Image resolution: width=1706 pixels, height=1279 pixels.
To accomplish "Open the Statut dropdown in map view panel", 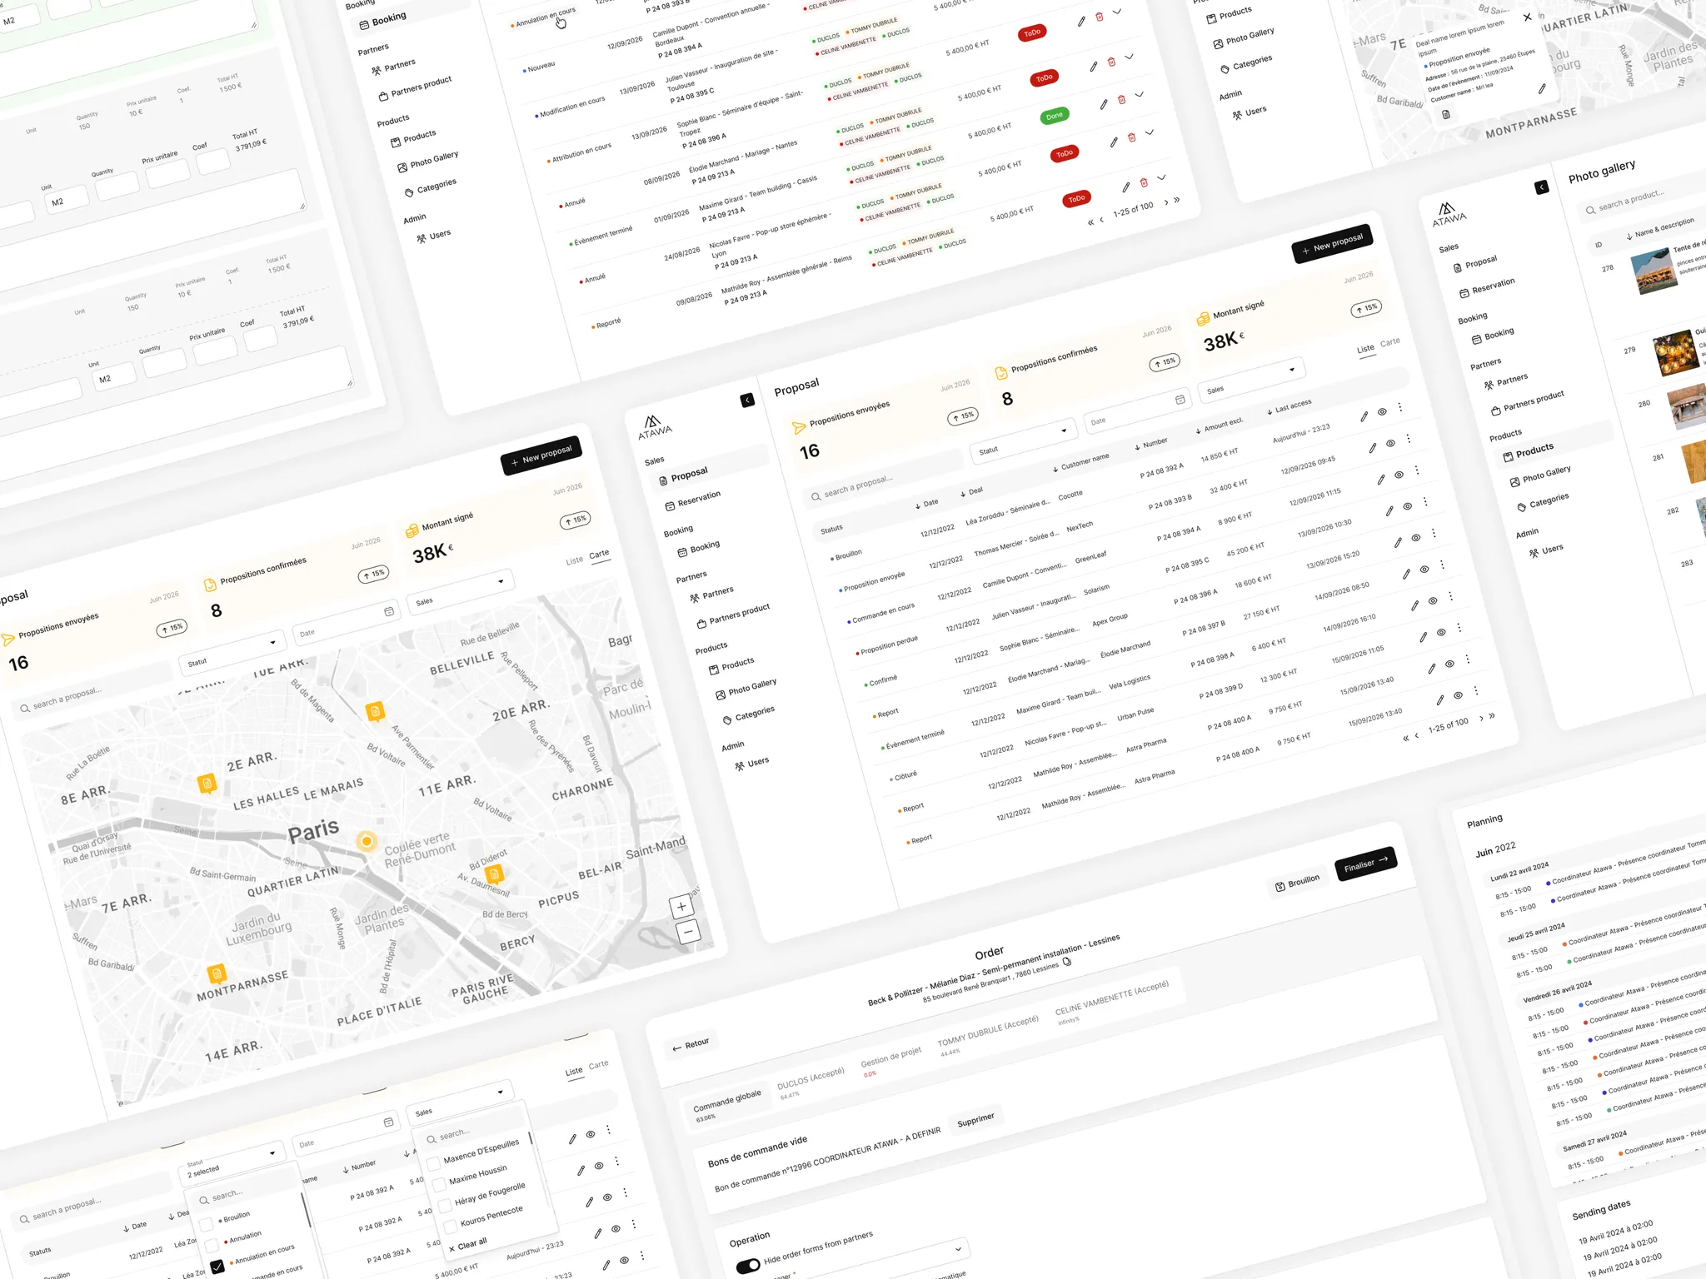I will click(x=233, y=653).
